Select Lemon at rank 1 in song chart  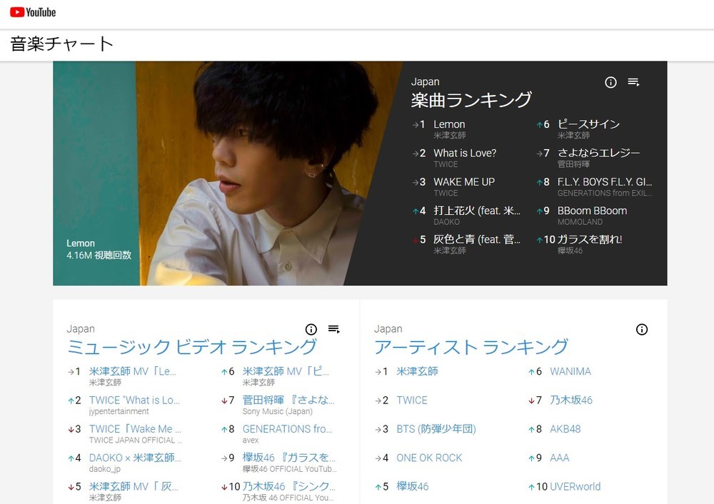(x=449, y=124)
